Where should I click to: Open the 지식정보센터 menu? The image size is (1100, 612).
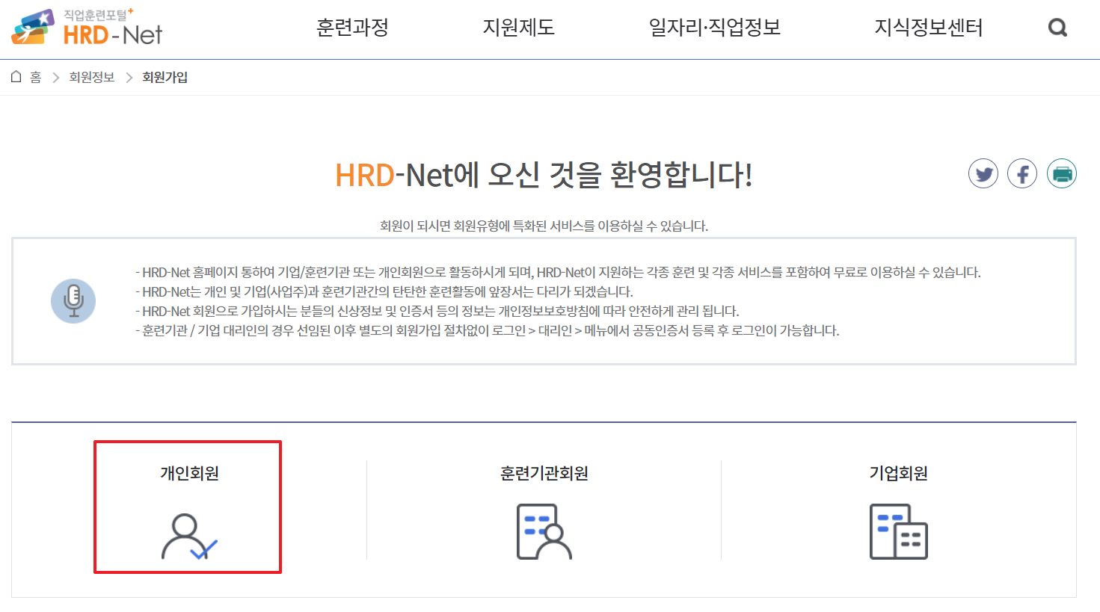tap(929, 28)
